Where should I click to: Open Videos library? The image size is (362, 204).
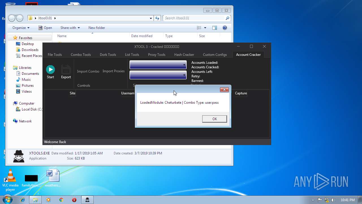click(x=27, y=92)
